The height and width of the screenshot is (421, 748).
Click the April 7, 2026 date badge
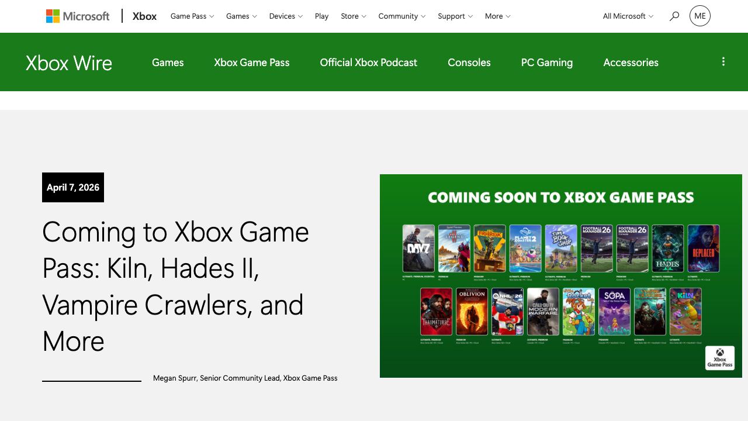[73, 187]
